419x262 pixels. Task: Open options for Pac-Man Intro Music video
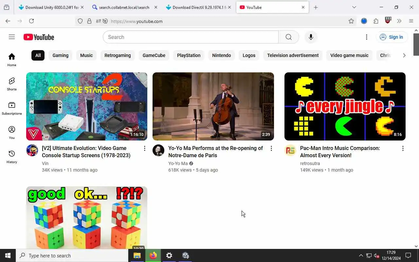(x=403, y=148)
